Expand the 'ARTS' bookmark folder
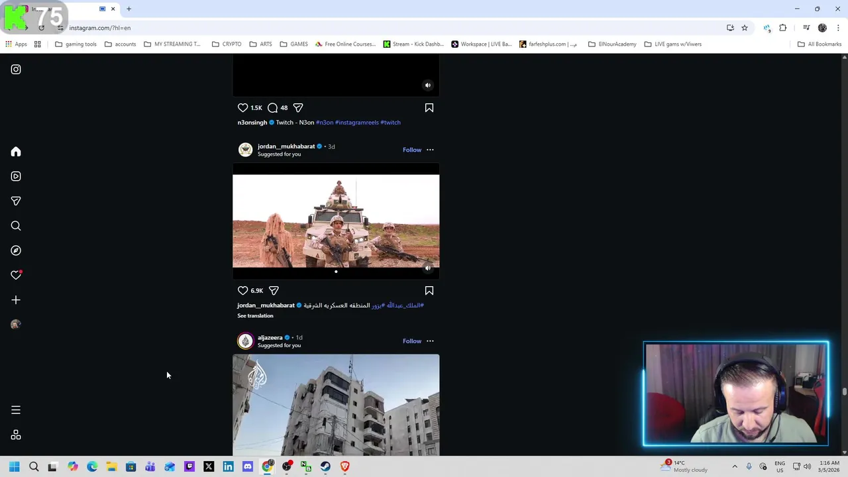 (260, 44)
